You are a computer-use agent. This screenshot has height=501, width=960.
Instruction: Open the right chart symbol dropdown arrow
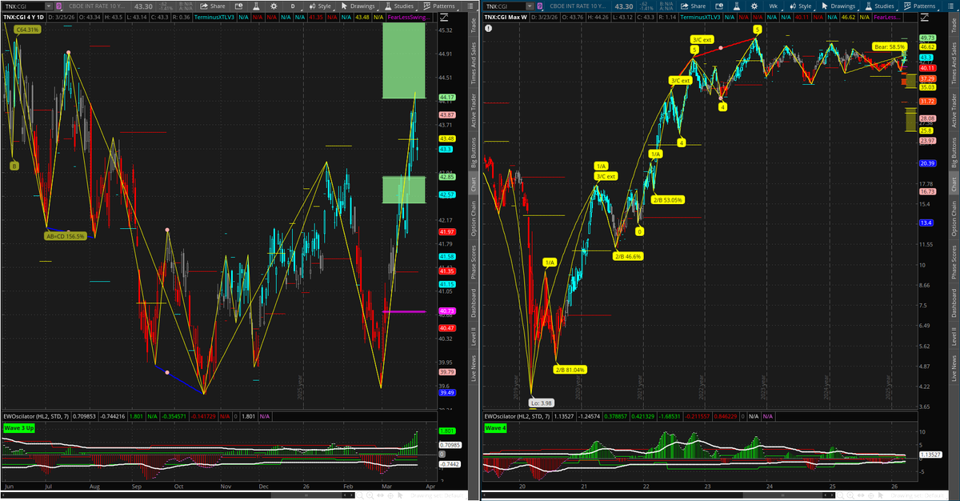coord(530,6)
